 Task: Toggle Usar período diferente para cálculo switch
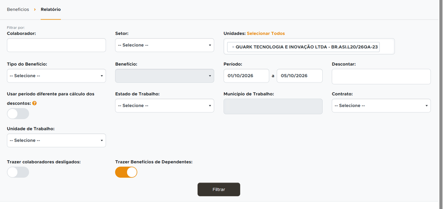(x=18, y=114)
